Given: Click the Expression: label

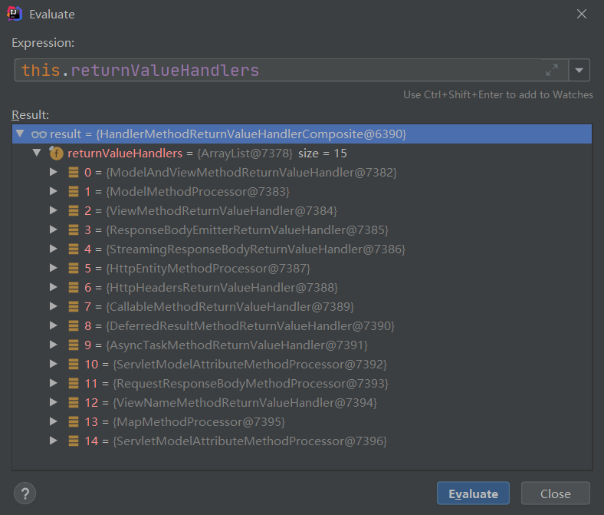Looking at the screenshot, I should [x=43, y=43].
